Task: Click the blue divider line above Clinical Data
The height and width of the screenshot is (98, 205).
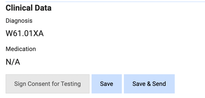Action: [105, 2]
